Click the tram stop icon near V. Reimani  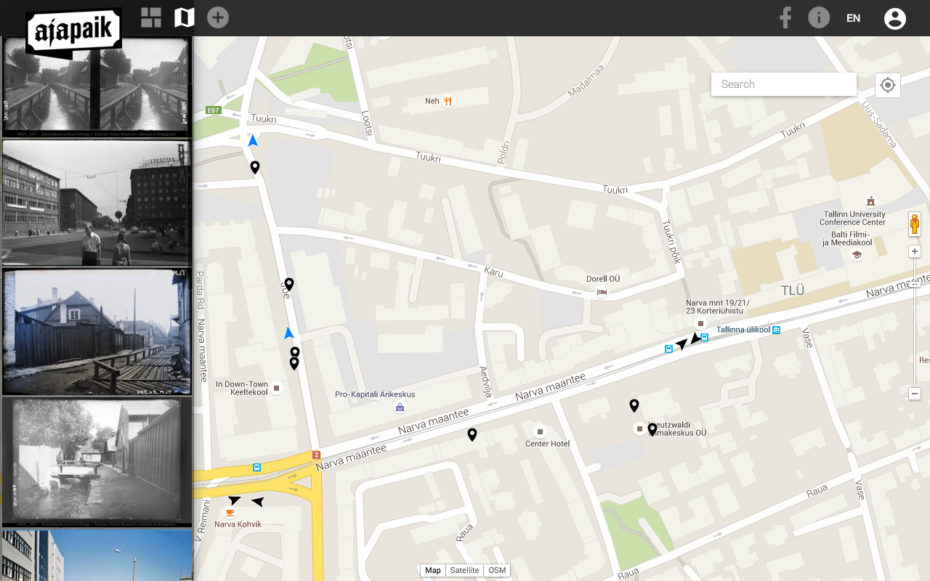pyautogui.click(x=256, y=468)
